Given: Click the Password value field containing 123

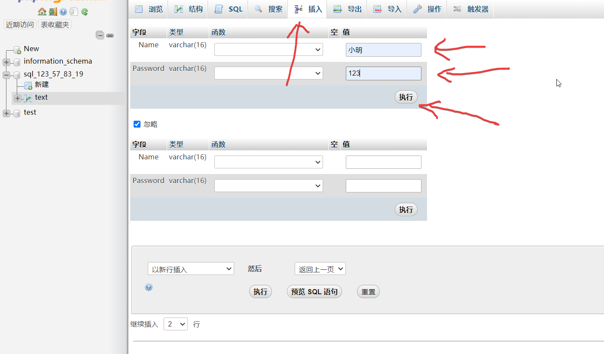Looking at the screenshot, I should 384,73.
